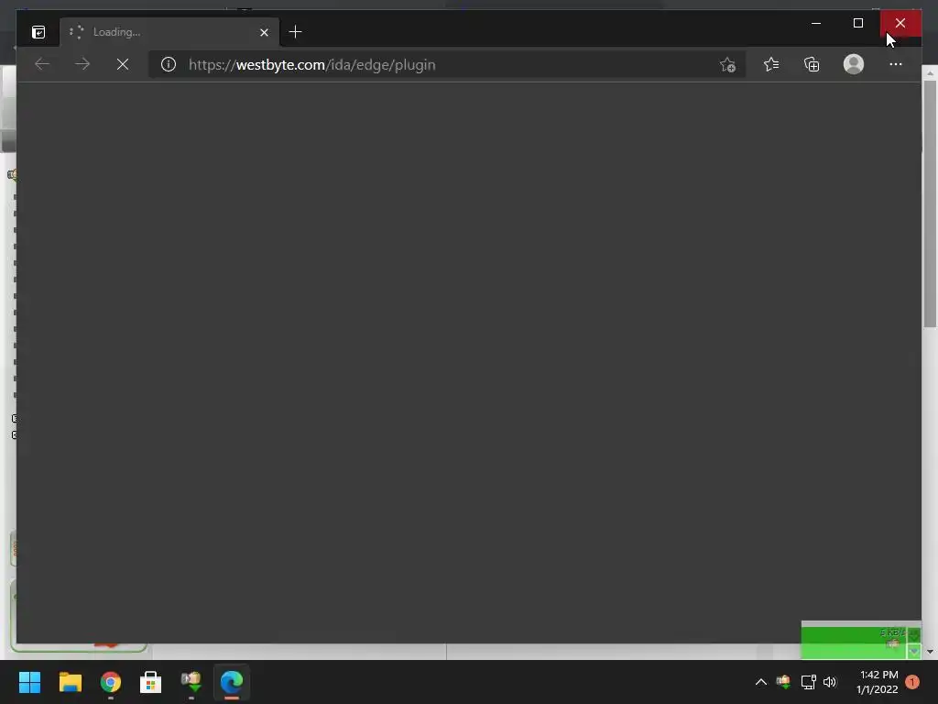Maximize the Edge window
Image resolution: width=938 pixels, height=704 pixels.
(858, 23)
